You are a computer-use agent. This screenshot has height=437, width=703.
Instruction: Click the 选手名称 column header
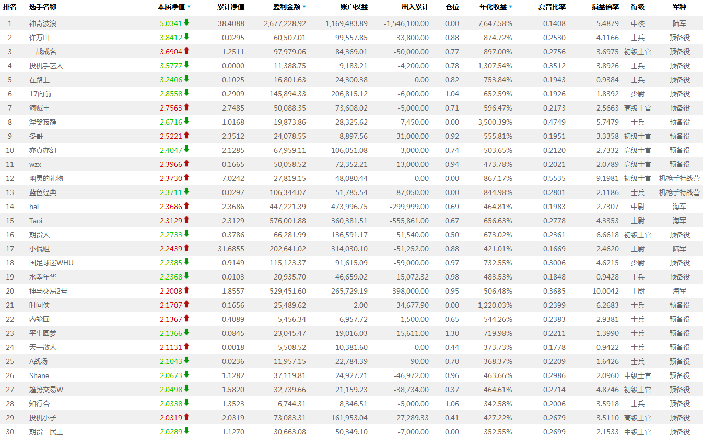pos(43,7)
